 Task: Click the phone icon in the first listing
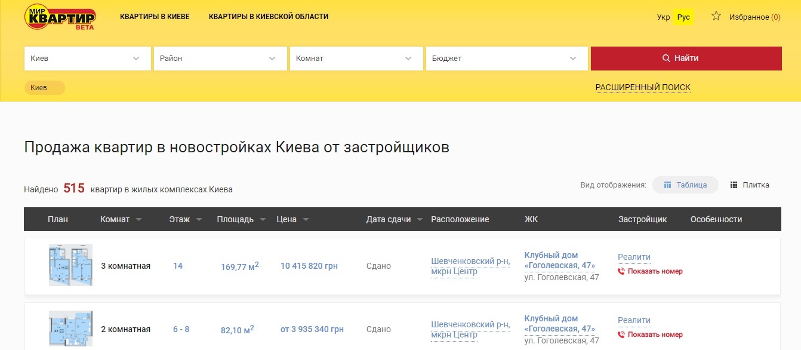pos(621,271)
